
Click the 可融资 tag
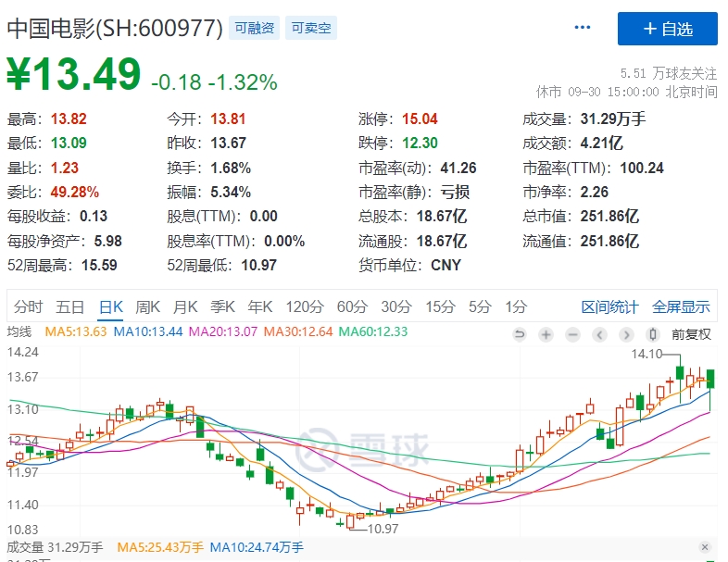(x=255, y=28)
